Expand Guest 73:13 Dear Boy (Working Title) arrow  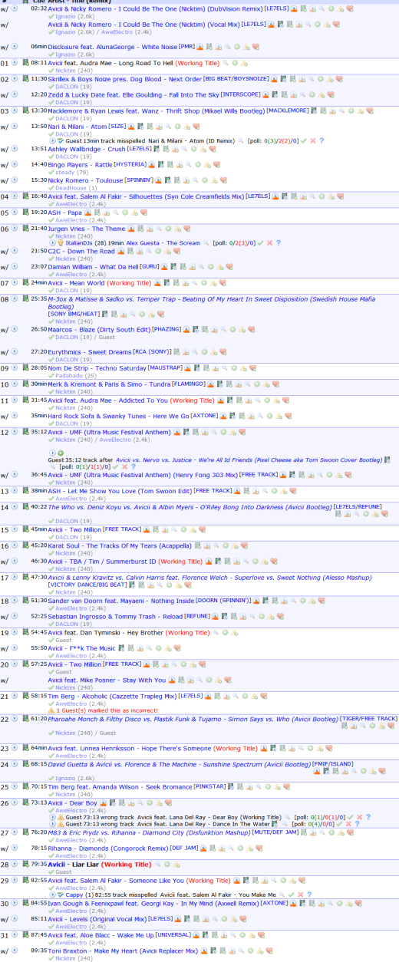point(52,817)
